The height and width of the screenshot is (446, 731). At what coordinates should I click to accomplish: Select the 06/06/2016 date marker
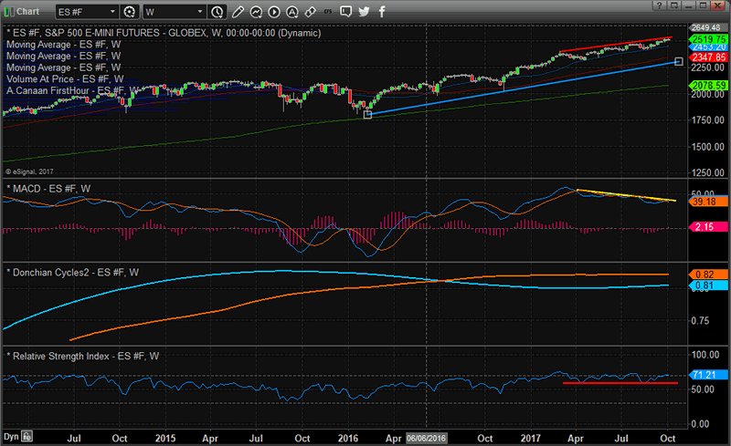click(x=429, y=438)
